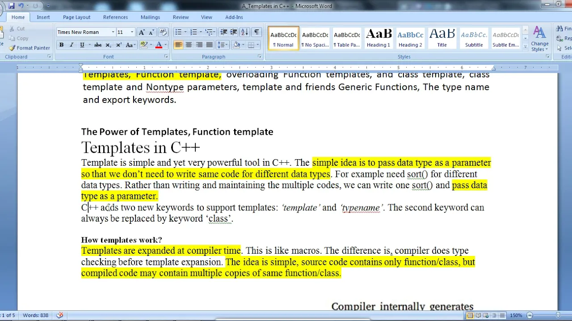Click the Words: 838 count in status bar
The height and width of the screenshot is (321, 572).
coord(36,315)
